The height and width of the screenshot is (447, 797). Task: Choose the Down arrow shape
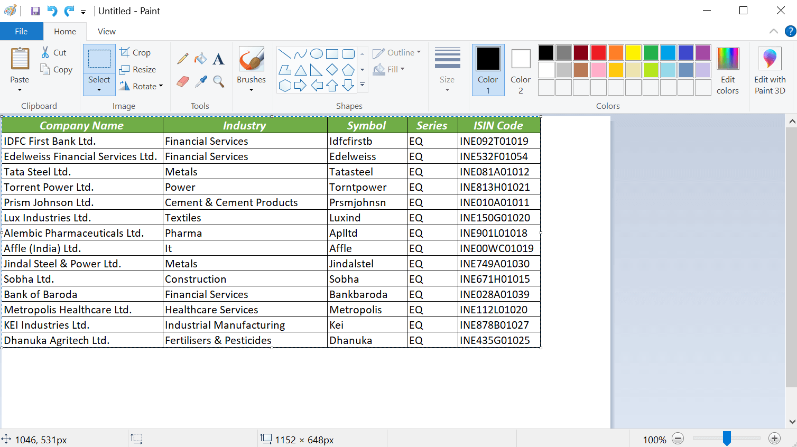348,86
